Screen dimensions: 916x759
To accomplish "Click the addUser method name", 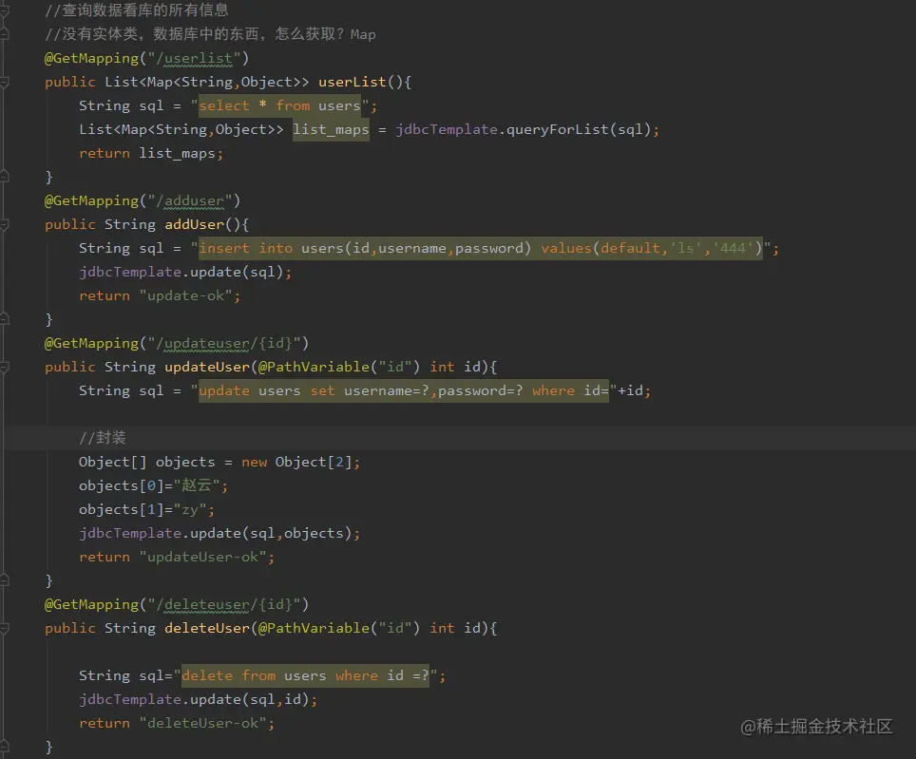I will (x=195, y=224).
